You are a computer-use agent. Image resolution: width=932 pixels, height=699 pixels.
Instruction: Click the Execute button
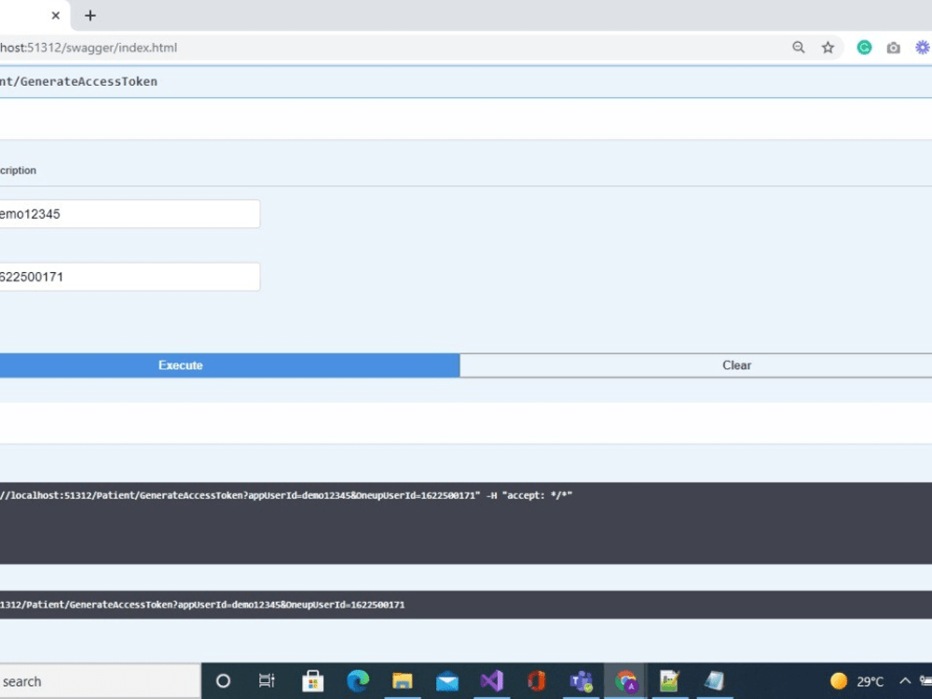[180, 364]
